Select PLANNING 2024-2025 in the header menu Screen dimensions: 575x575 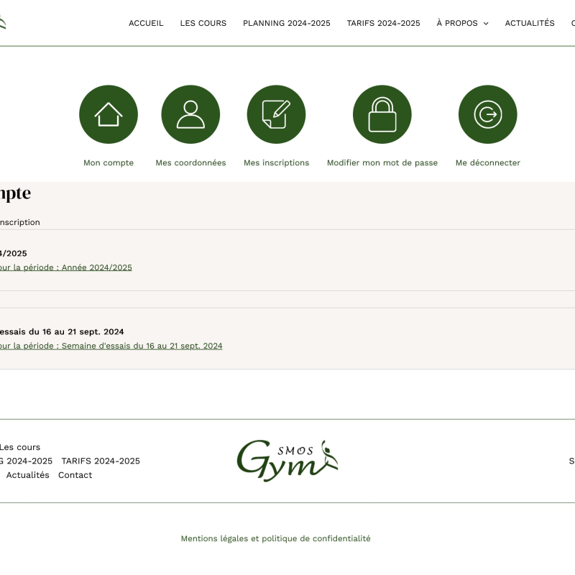tap(286, 23)
